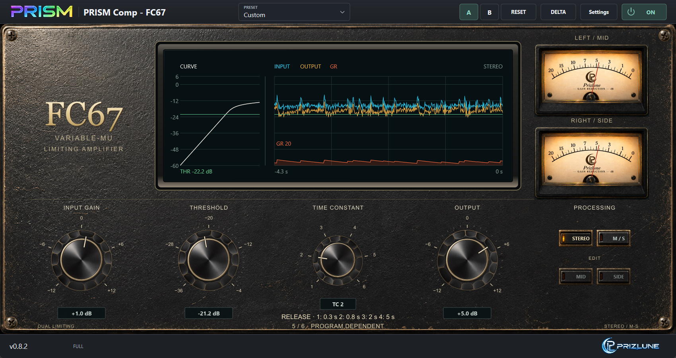Click the Output knob
This screenshot has height=358, width=676.
467,260
